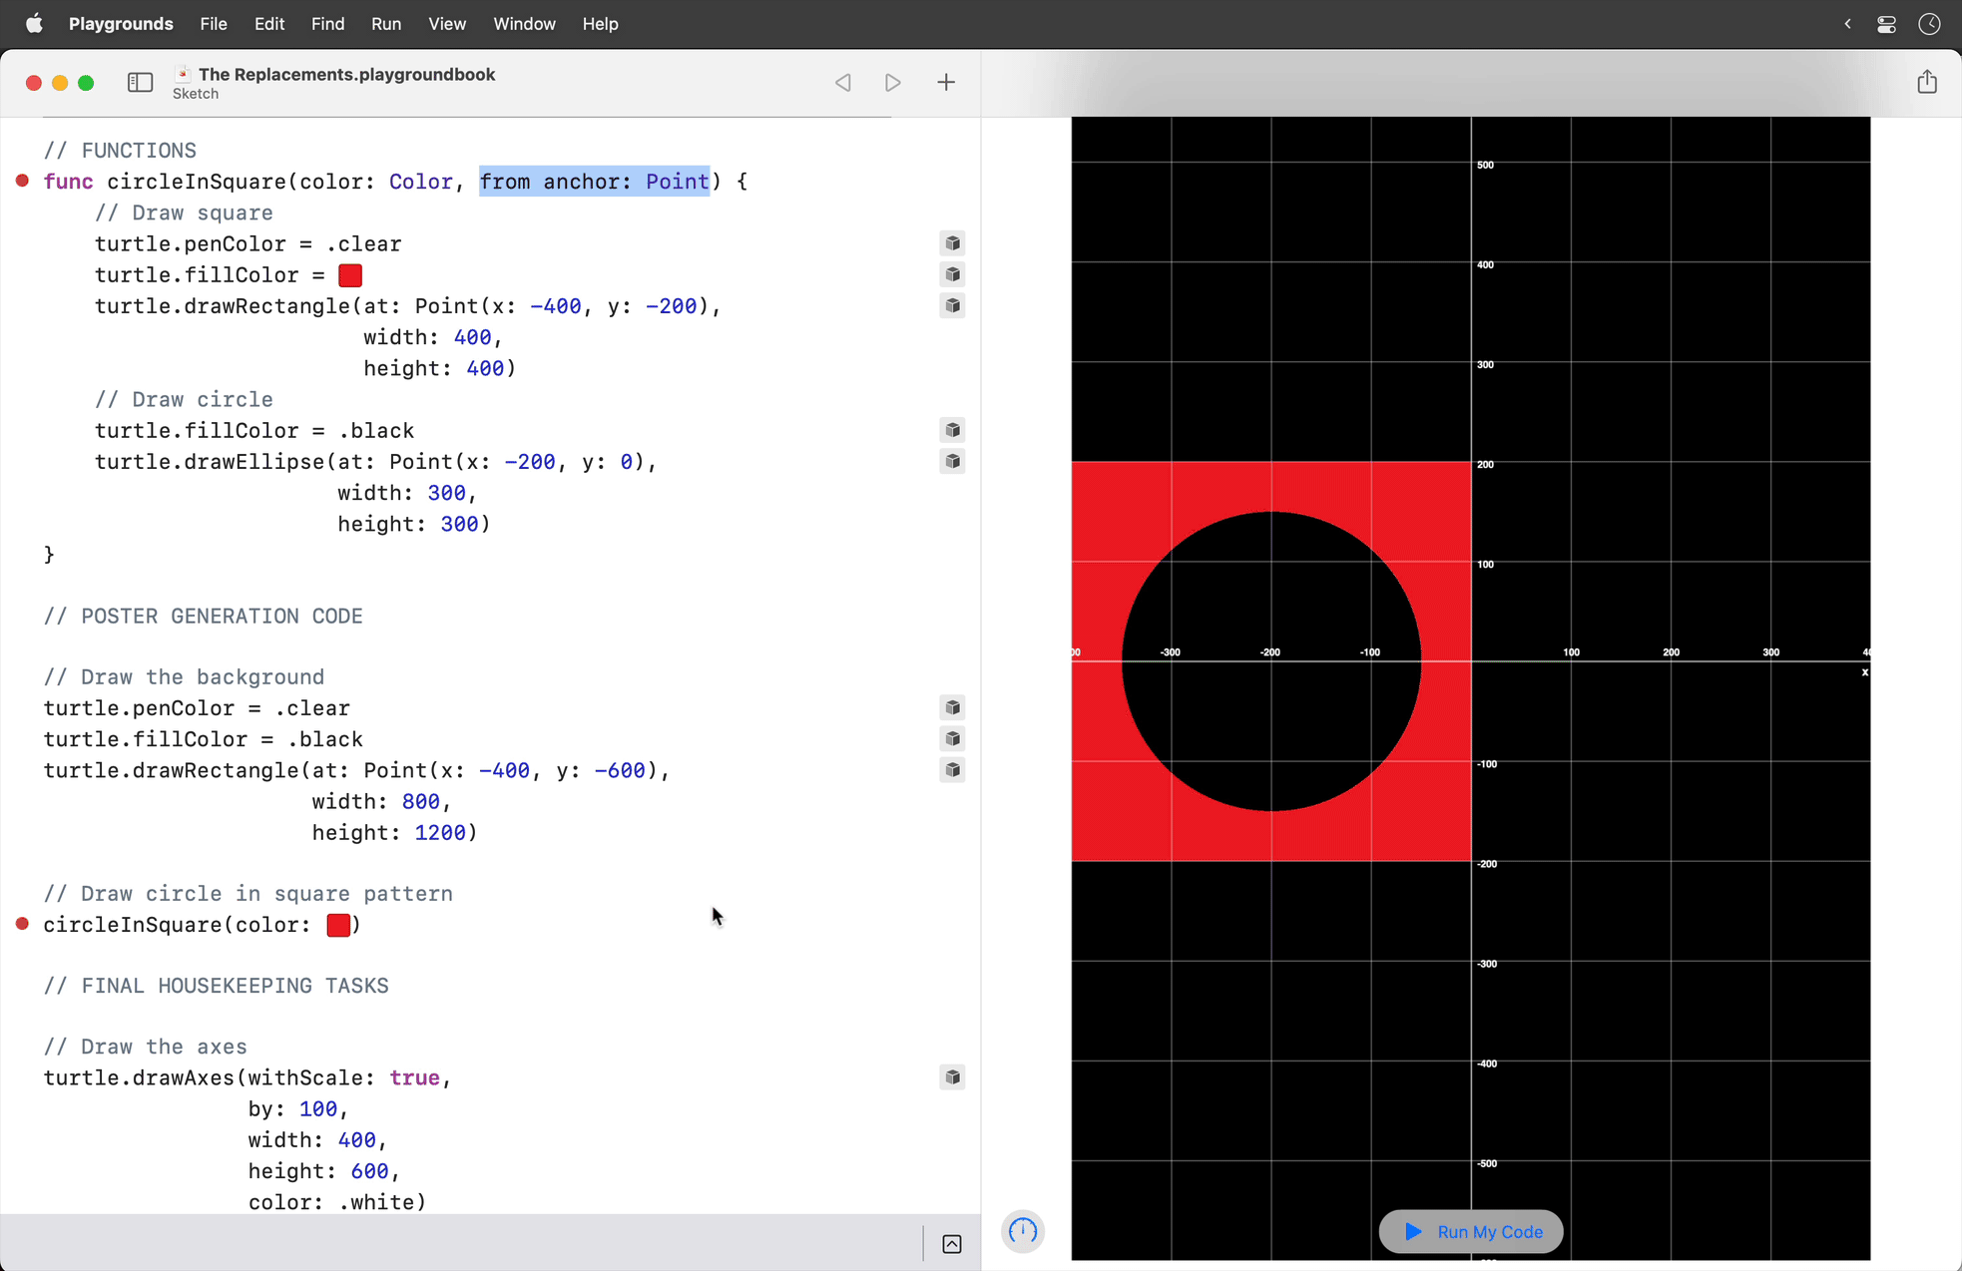Open the Find menu

(328, 23)
